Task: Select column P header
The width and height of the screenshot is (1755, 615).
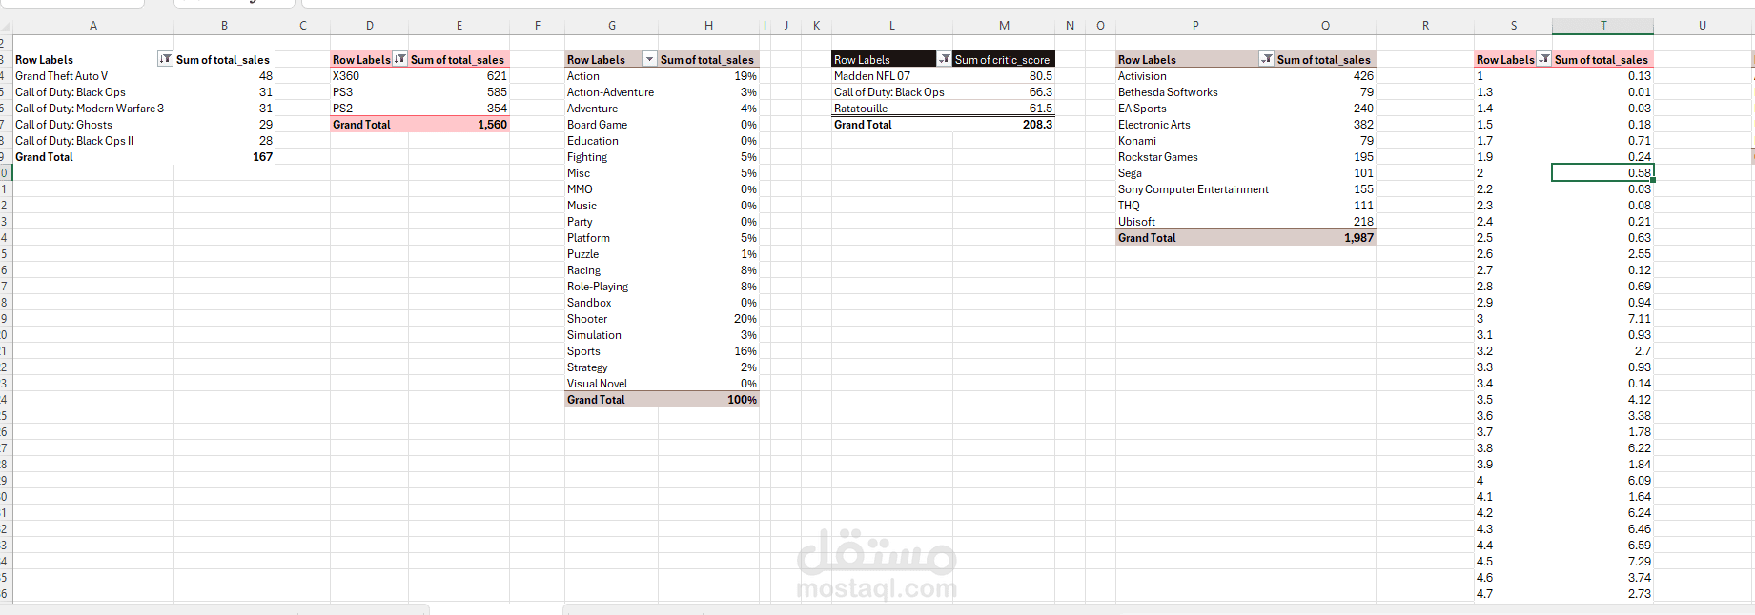Action: tap(1195, 26)
